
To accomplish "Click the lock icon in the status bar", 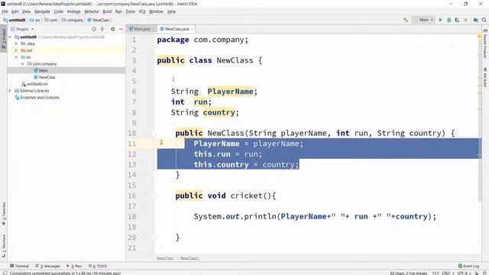I will (477, 273).
